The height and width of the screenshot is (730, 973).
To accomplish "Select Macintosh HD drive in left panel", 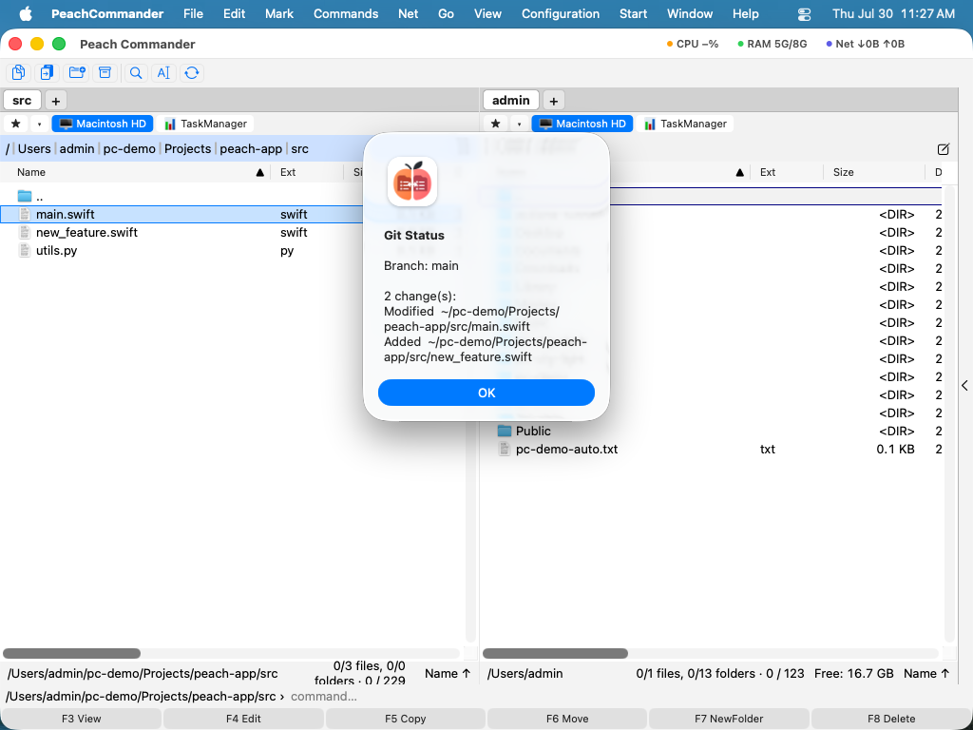I will pyautogui.click(x=103, y=124).
